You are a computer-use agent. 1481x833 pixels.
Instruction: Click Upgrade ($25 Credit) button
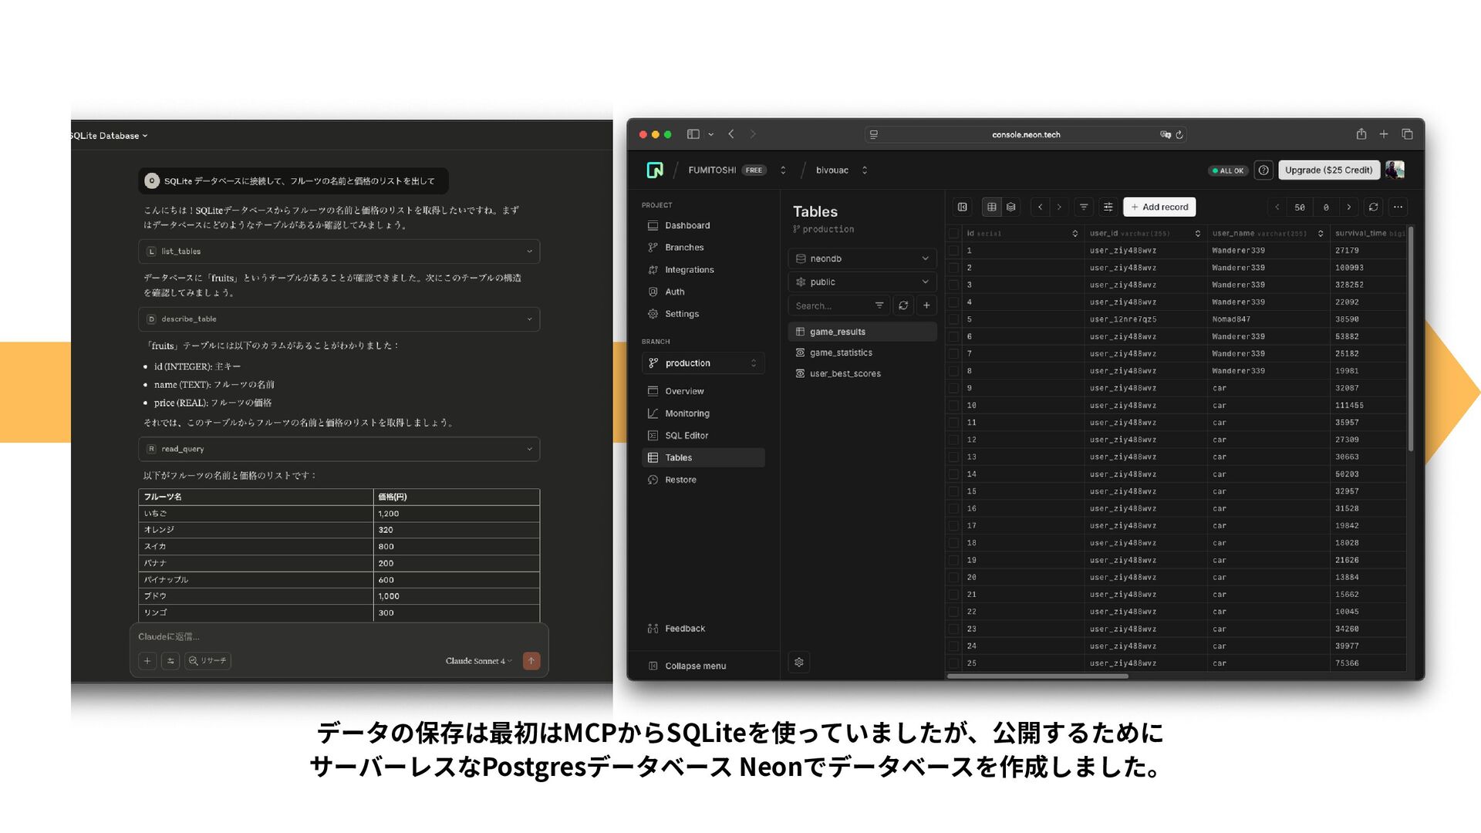click(x=1328, y=170)
